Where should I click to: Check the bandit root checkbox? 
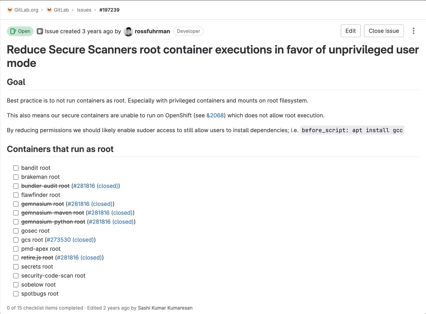16,168
